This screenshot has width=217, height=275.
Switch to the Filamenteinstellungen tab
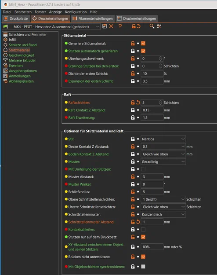coord(93,18)
